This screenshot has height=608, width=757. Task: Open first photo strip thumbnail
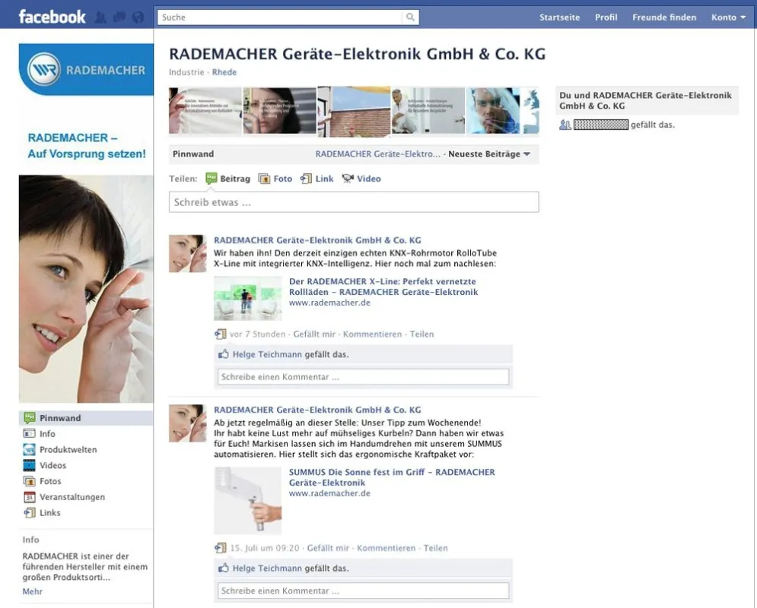point(205,110)
